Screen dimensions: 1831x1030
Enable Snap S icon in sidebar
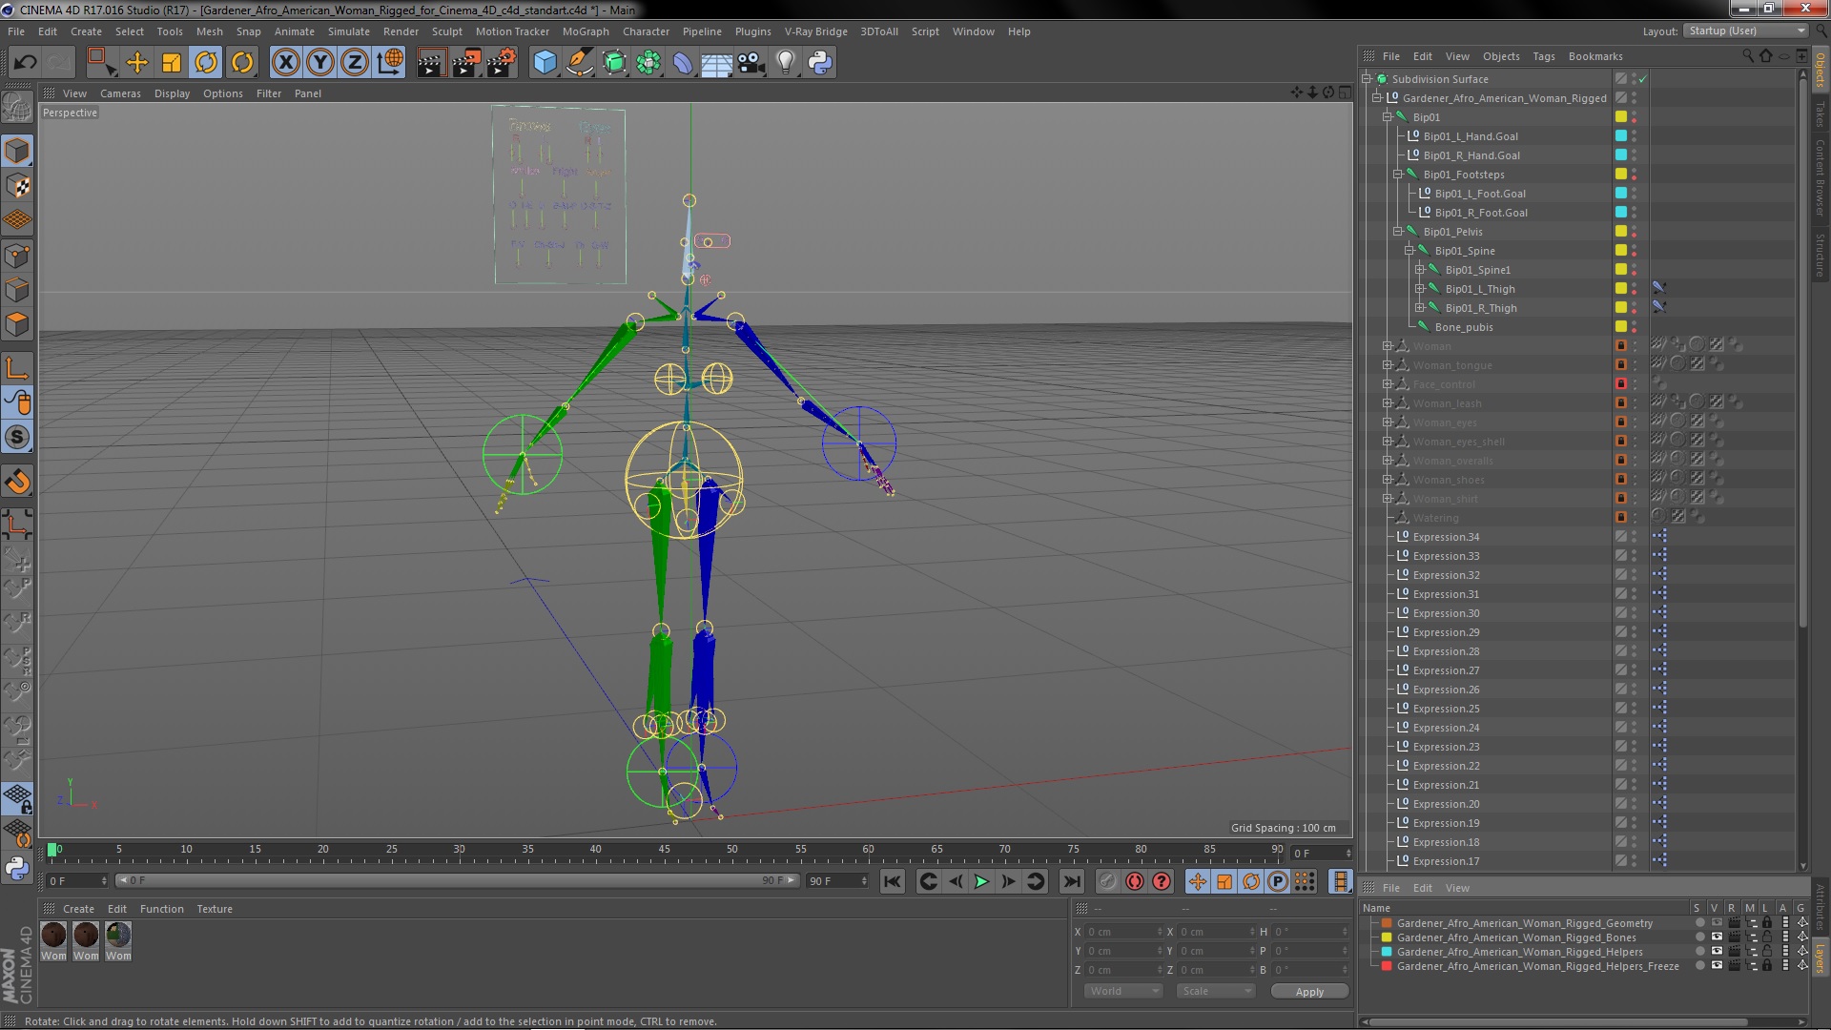pos(17,438)
